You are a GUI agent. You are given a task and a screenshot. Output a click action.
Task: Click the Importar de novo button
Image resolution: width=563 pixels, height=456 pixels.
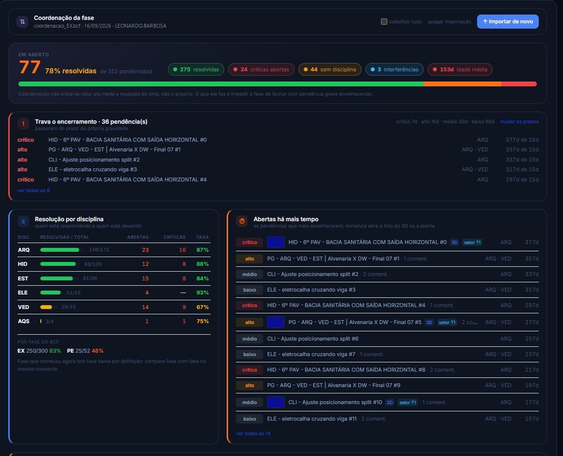[508, 21]
